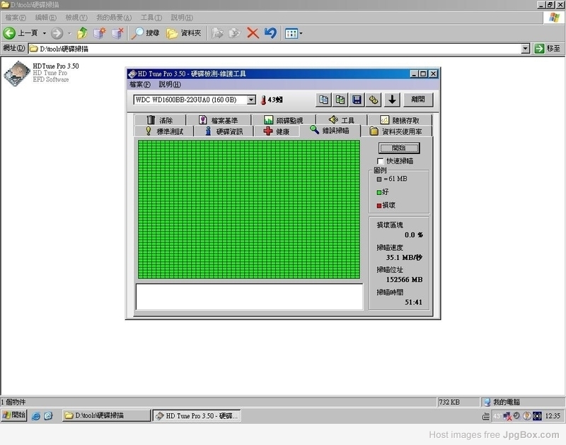Viewport: 566px width, 445px height.
Task: Click the green scan block grid
Action: point(250,210)
